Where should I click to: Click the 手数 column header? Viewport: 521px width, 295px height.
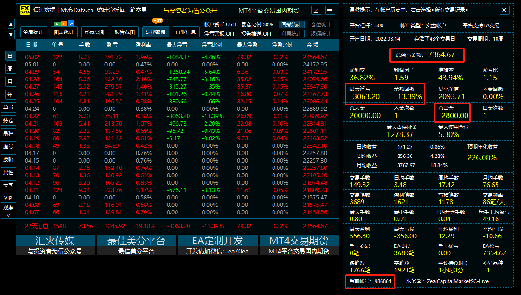point(84,45)
